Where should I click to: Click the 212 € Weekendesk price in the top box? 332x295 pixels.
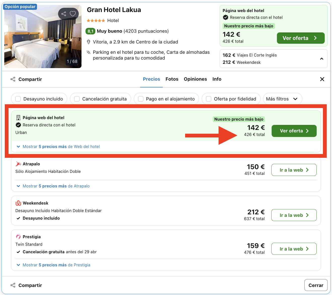click(x=241, y=62)
